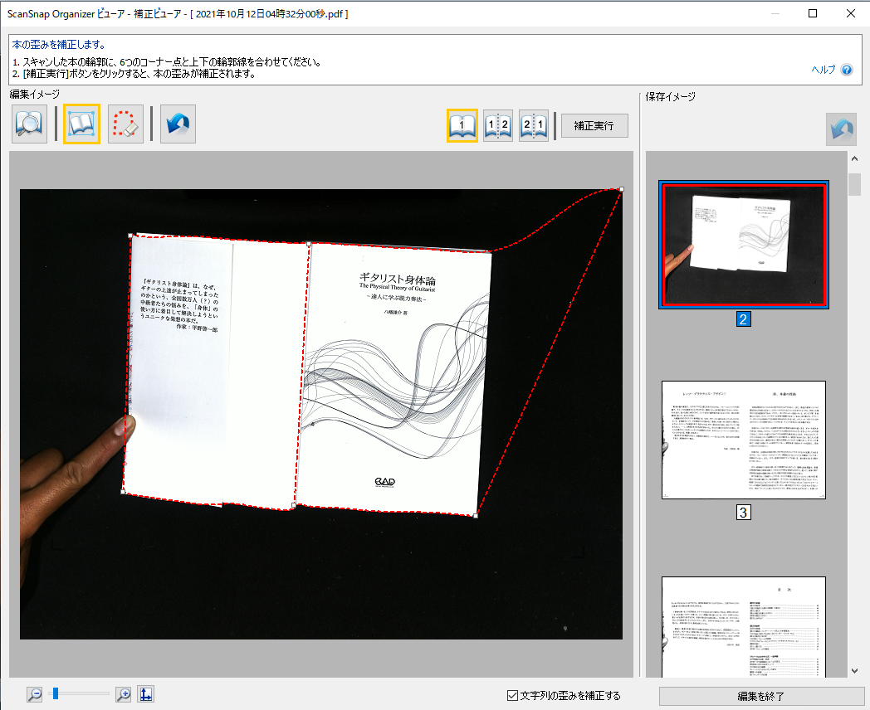The height and width of the screenshot is (710, 870).
Task: Click the thumbnail list scroll up arrow
Action: click(854, 158)
